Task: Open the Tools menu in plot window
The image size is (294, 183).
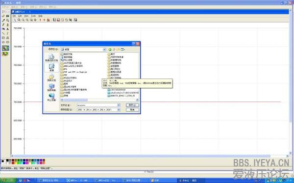Action: (x=33, y=16)
